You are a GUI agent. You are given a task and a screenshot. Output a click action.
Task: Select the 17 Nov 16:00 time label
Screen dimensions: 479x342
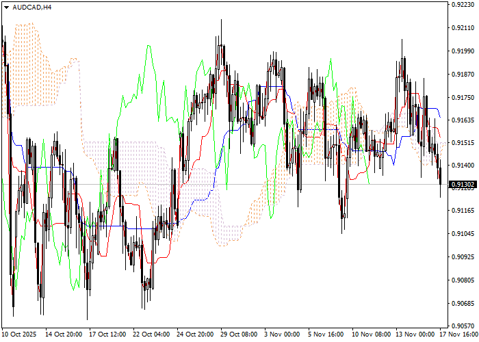(x=459, y=334)
